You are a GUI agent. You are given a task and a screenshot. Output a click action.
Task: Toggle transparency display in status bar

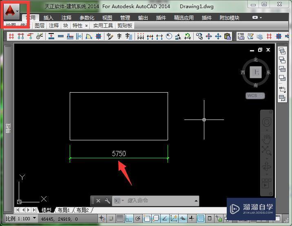pyautogui.click(x=200, y=218)
